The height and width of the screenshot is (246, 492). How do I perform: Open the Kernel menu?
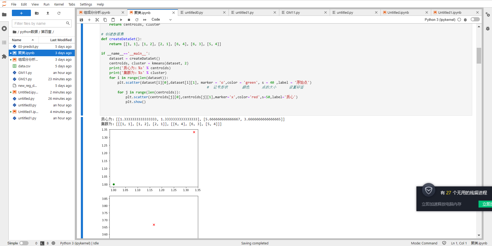tap(59, 4)
